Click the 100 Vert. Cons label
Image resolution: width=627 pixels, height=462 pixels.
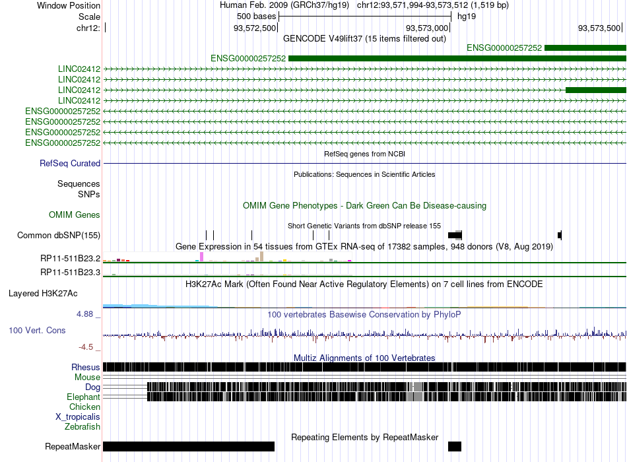tap(37, 331)
